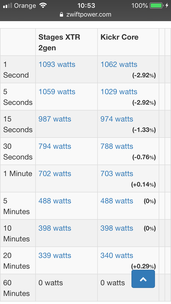This screenshot has width=171, height=304.
Task: Tap the scroll-to-top arrow button
Action: [143, 279]
